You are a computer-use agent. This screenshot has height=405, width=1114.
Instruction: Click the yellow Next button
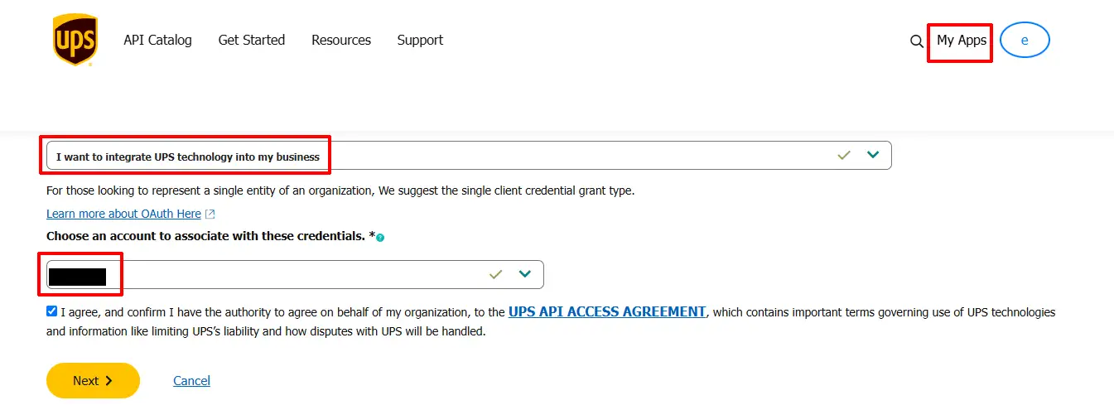93,381
